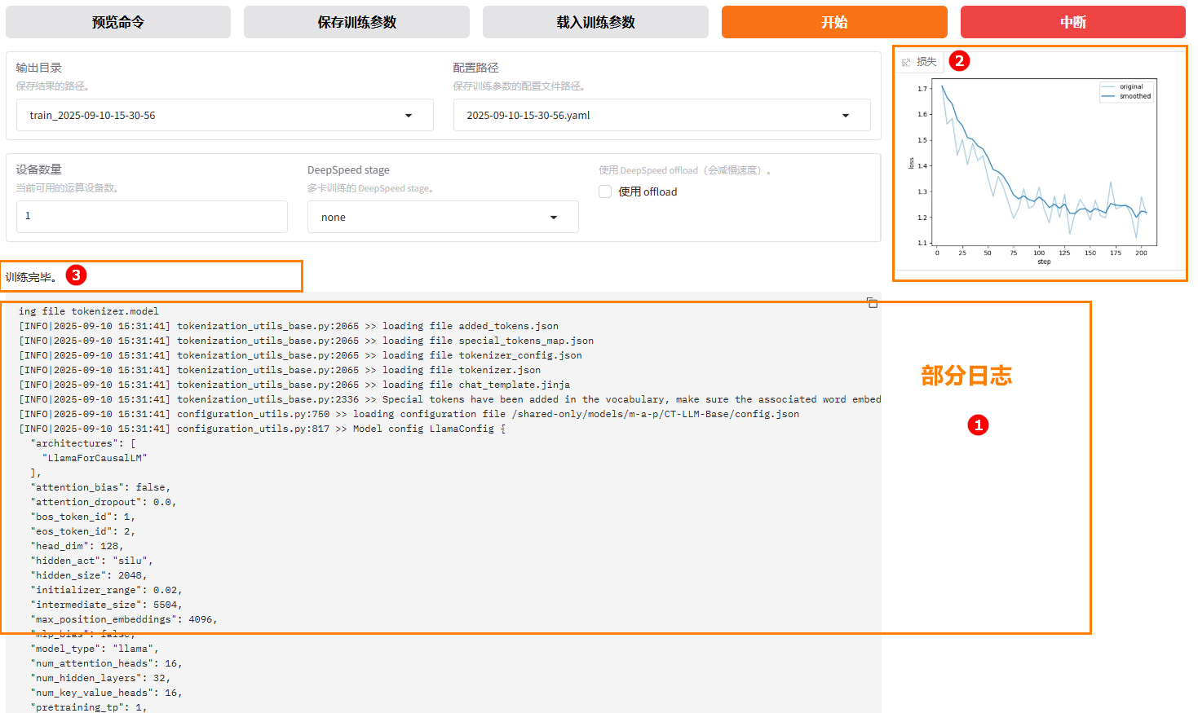Click the chart legend with original and smoothed
Image resolution: width=1198 pixels, height=713 pixels.
pos(1127,91)
